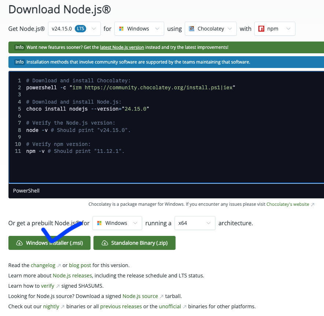The width and height of the screenshot is (324, 316).
Task: Click the 'Download Node.js®' page heading
Action: point(59,10)
